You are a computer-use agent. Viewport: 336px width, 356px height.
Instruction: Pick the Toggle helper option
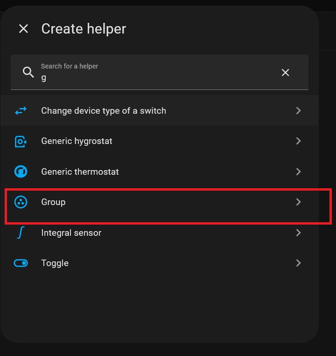pos(55,263)
